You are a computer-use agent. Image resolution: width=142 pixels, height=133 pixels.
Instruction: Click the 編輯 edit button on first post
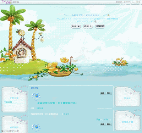(102, 93)
